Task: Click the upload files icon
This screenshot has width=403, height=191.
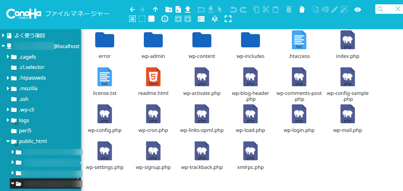Action: point(188,9)
